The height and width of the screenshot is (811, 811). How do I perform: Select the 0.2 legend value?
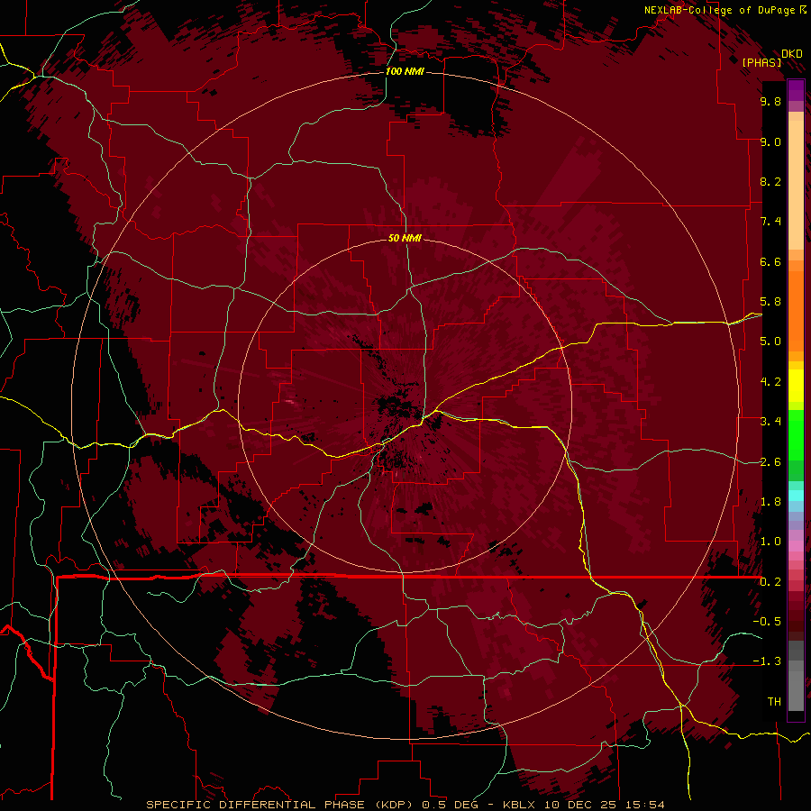[770, 582]
